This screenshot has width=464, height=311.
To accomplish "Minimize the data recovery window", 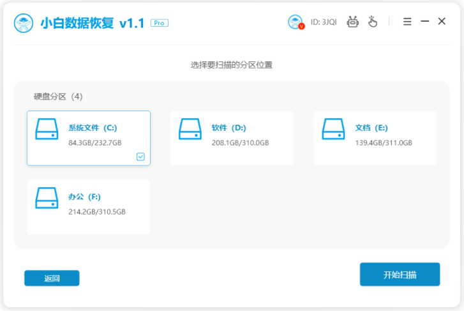I will tap(424, 22).
